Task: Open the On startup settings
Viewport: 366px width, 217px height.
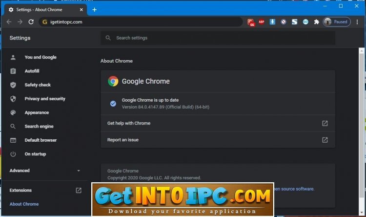Action: click(35, 154)
